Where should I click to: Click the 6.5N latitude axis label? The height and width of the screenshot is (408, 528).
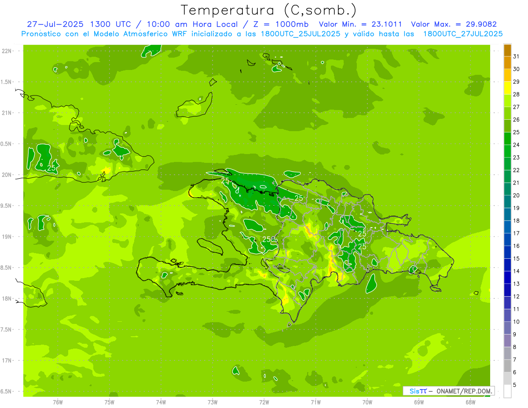pyautogui.click(x=6, y=392)
